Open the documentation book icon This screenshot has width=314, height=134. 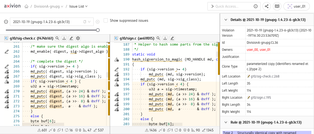pos(277,7)
